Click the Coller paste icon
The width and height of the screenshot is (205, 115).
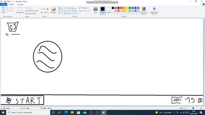click(x=4, y=9)
